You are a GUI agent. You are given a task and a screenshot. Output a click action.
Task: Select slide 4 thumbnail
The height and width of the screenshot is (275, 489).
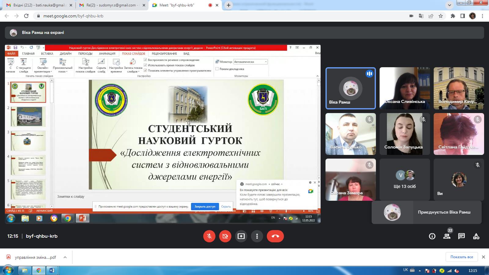[x=28, y=165]
